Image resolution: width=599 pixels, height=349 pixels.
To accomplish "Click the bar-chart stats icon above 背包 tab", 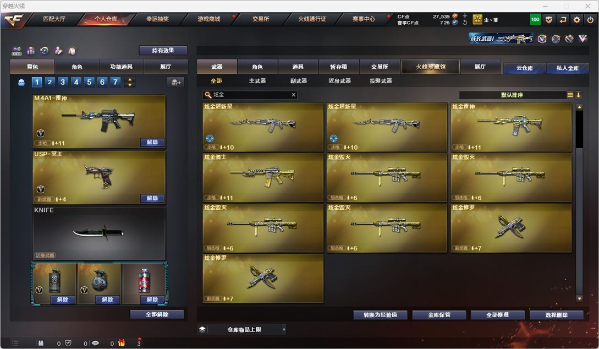I will (x=31, y=51).
